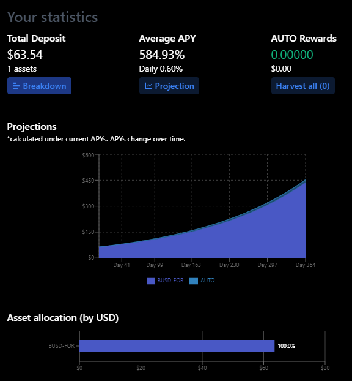Click the AUTO legend color square
The width and height of the screenshot is (352, 381).
194,281
